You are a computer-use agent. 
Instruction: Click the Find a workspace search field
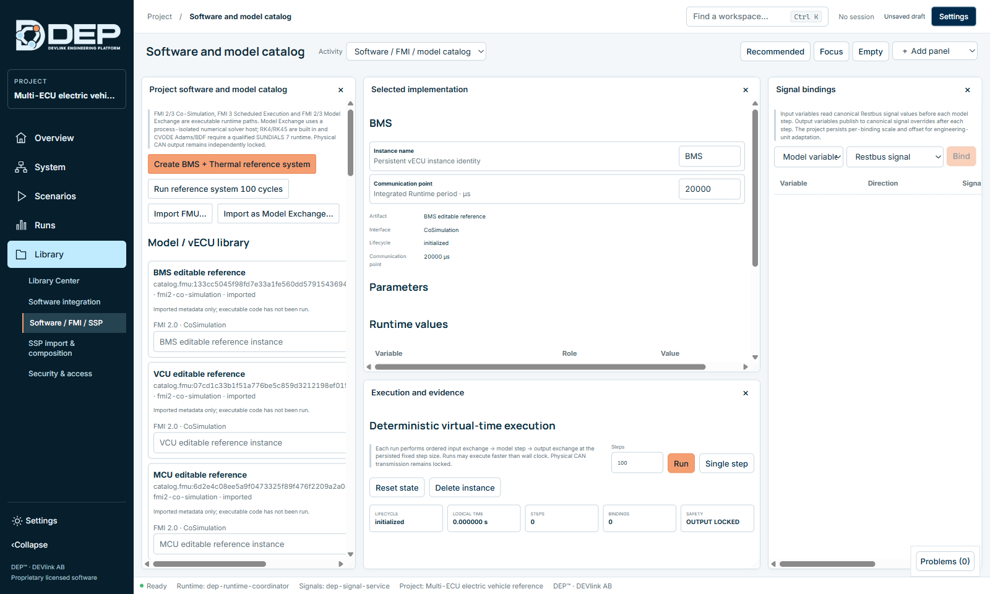[757, 17]
